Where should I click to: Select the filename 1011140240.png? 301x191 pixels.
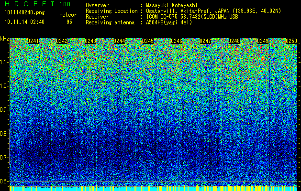point(25,13)
